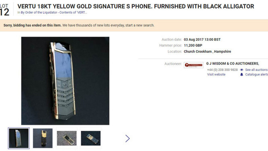Open the main Vertu phone image
Viewport: 268px width, 151px height.
tap(65, 81)
